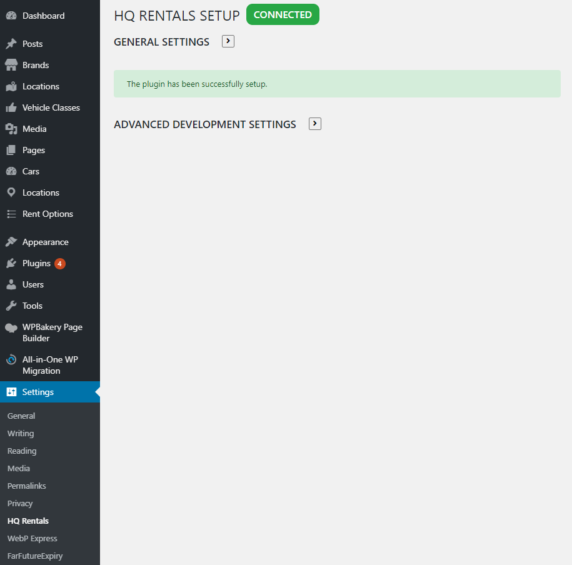Open the Dashboard menu item
Image resolution: width=572 pixels, height=565 pixels.
coord(50,16)
